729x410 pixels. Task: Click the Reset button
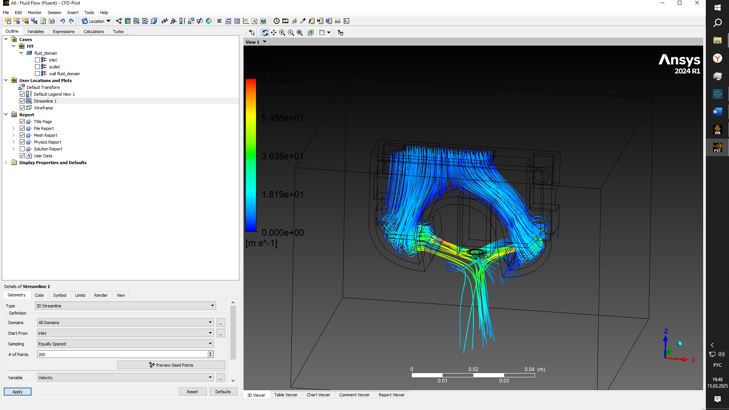[193, 392]
